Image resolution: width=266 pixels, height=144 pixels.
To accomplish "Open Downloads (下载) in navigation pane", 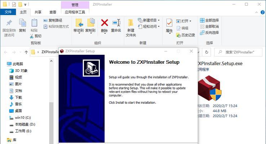I will 15,98.
